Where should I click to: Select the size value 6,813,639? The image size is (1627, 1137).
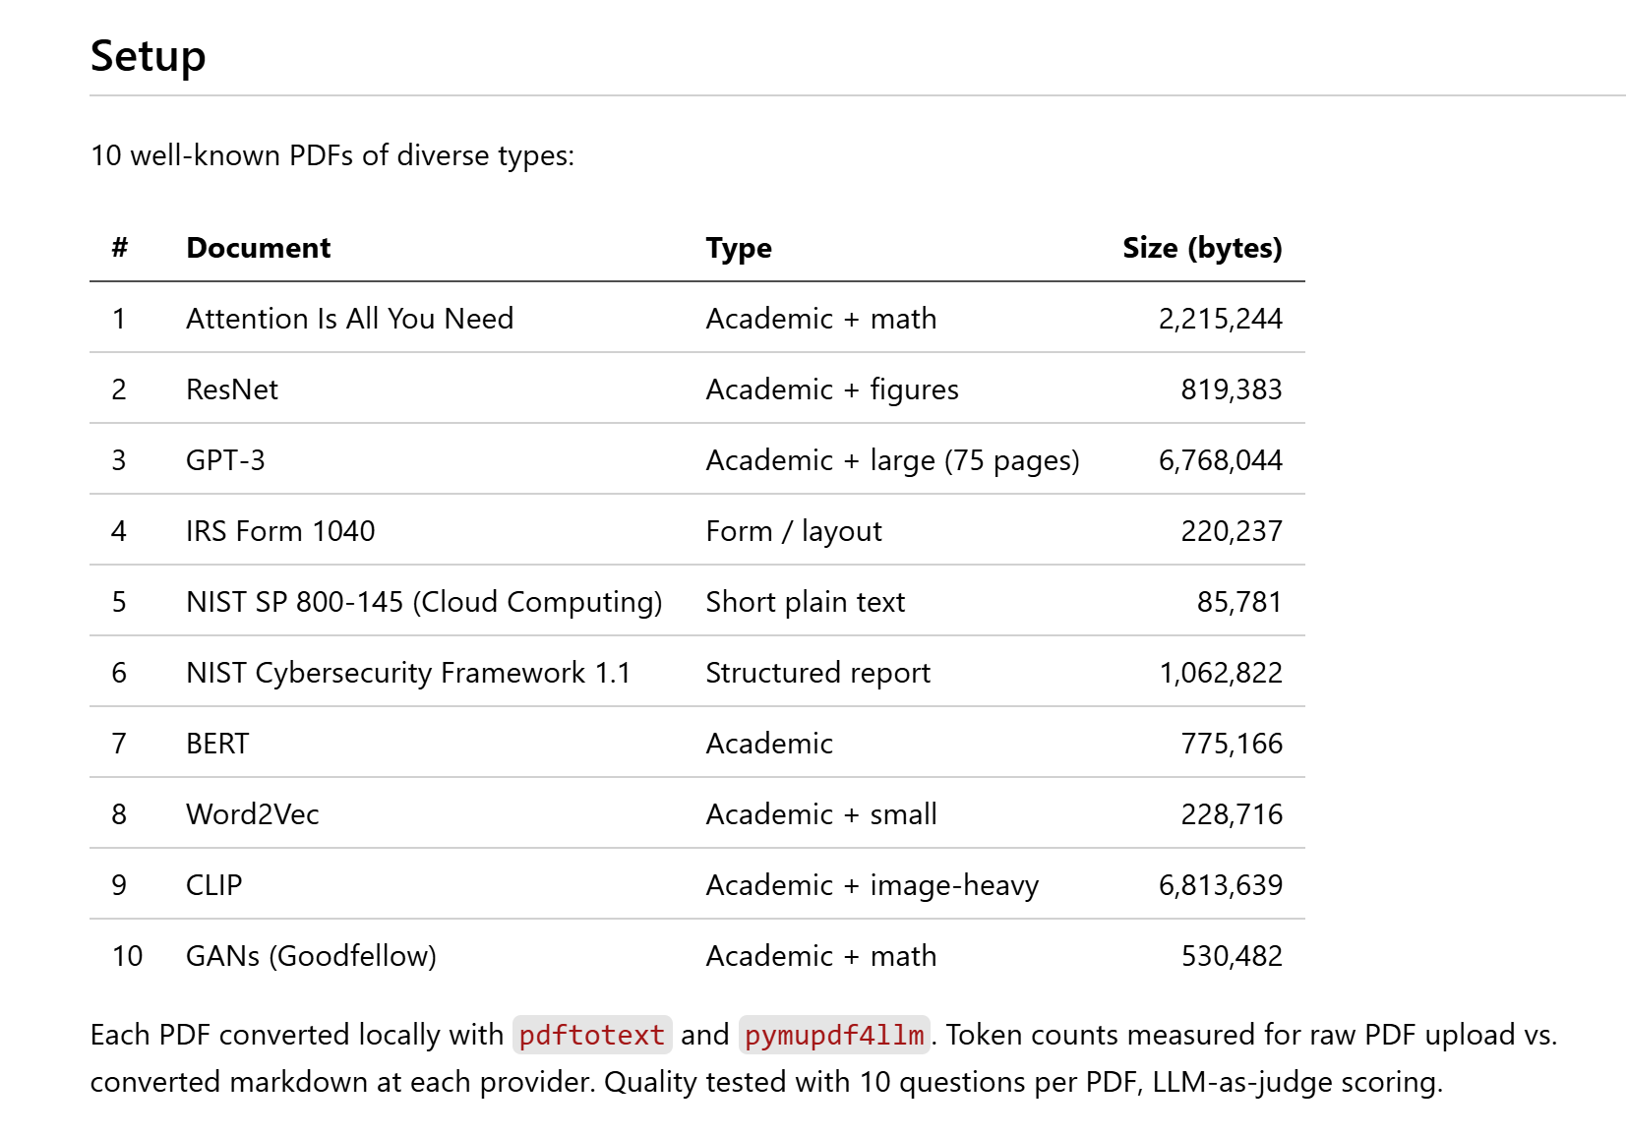[1220, 885]
